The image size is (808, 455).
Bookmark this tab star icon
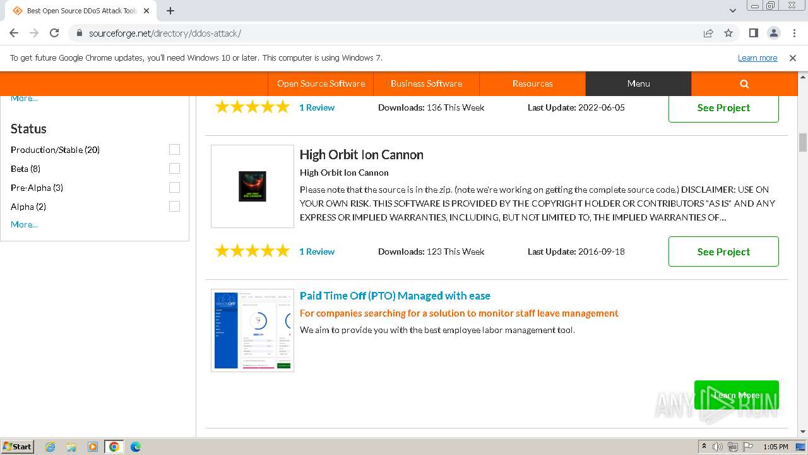click(728, 33)
